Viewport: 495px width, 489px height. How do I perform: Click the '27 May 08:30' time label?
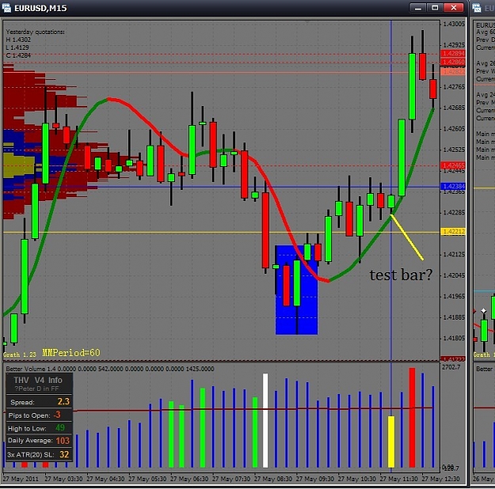[273, 479]
